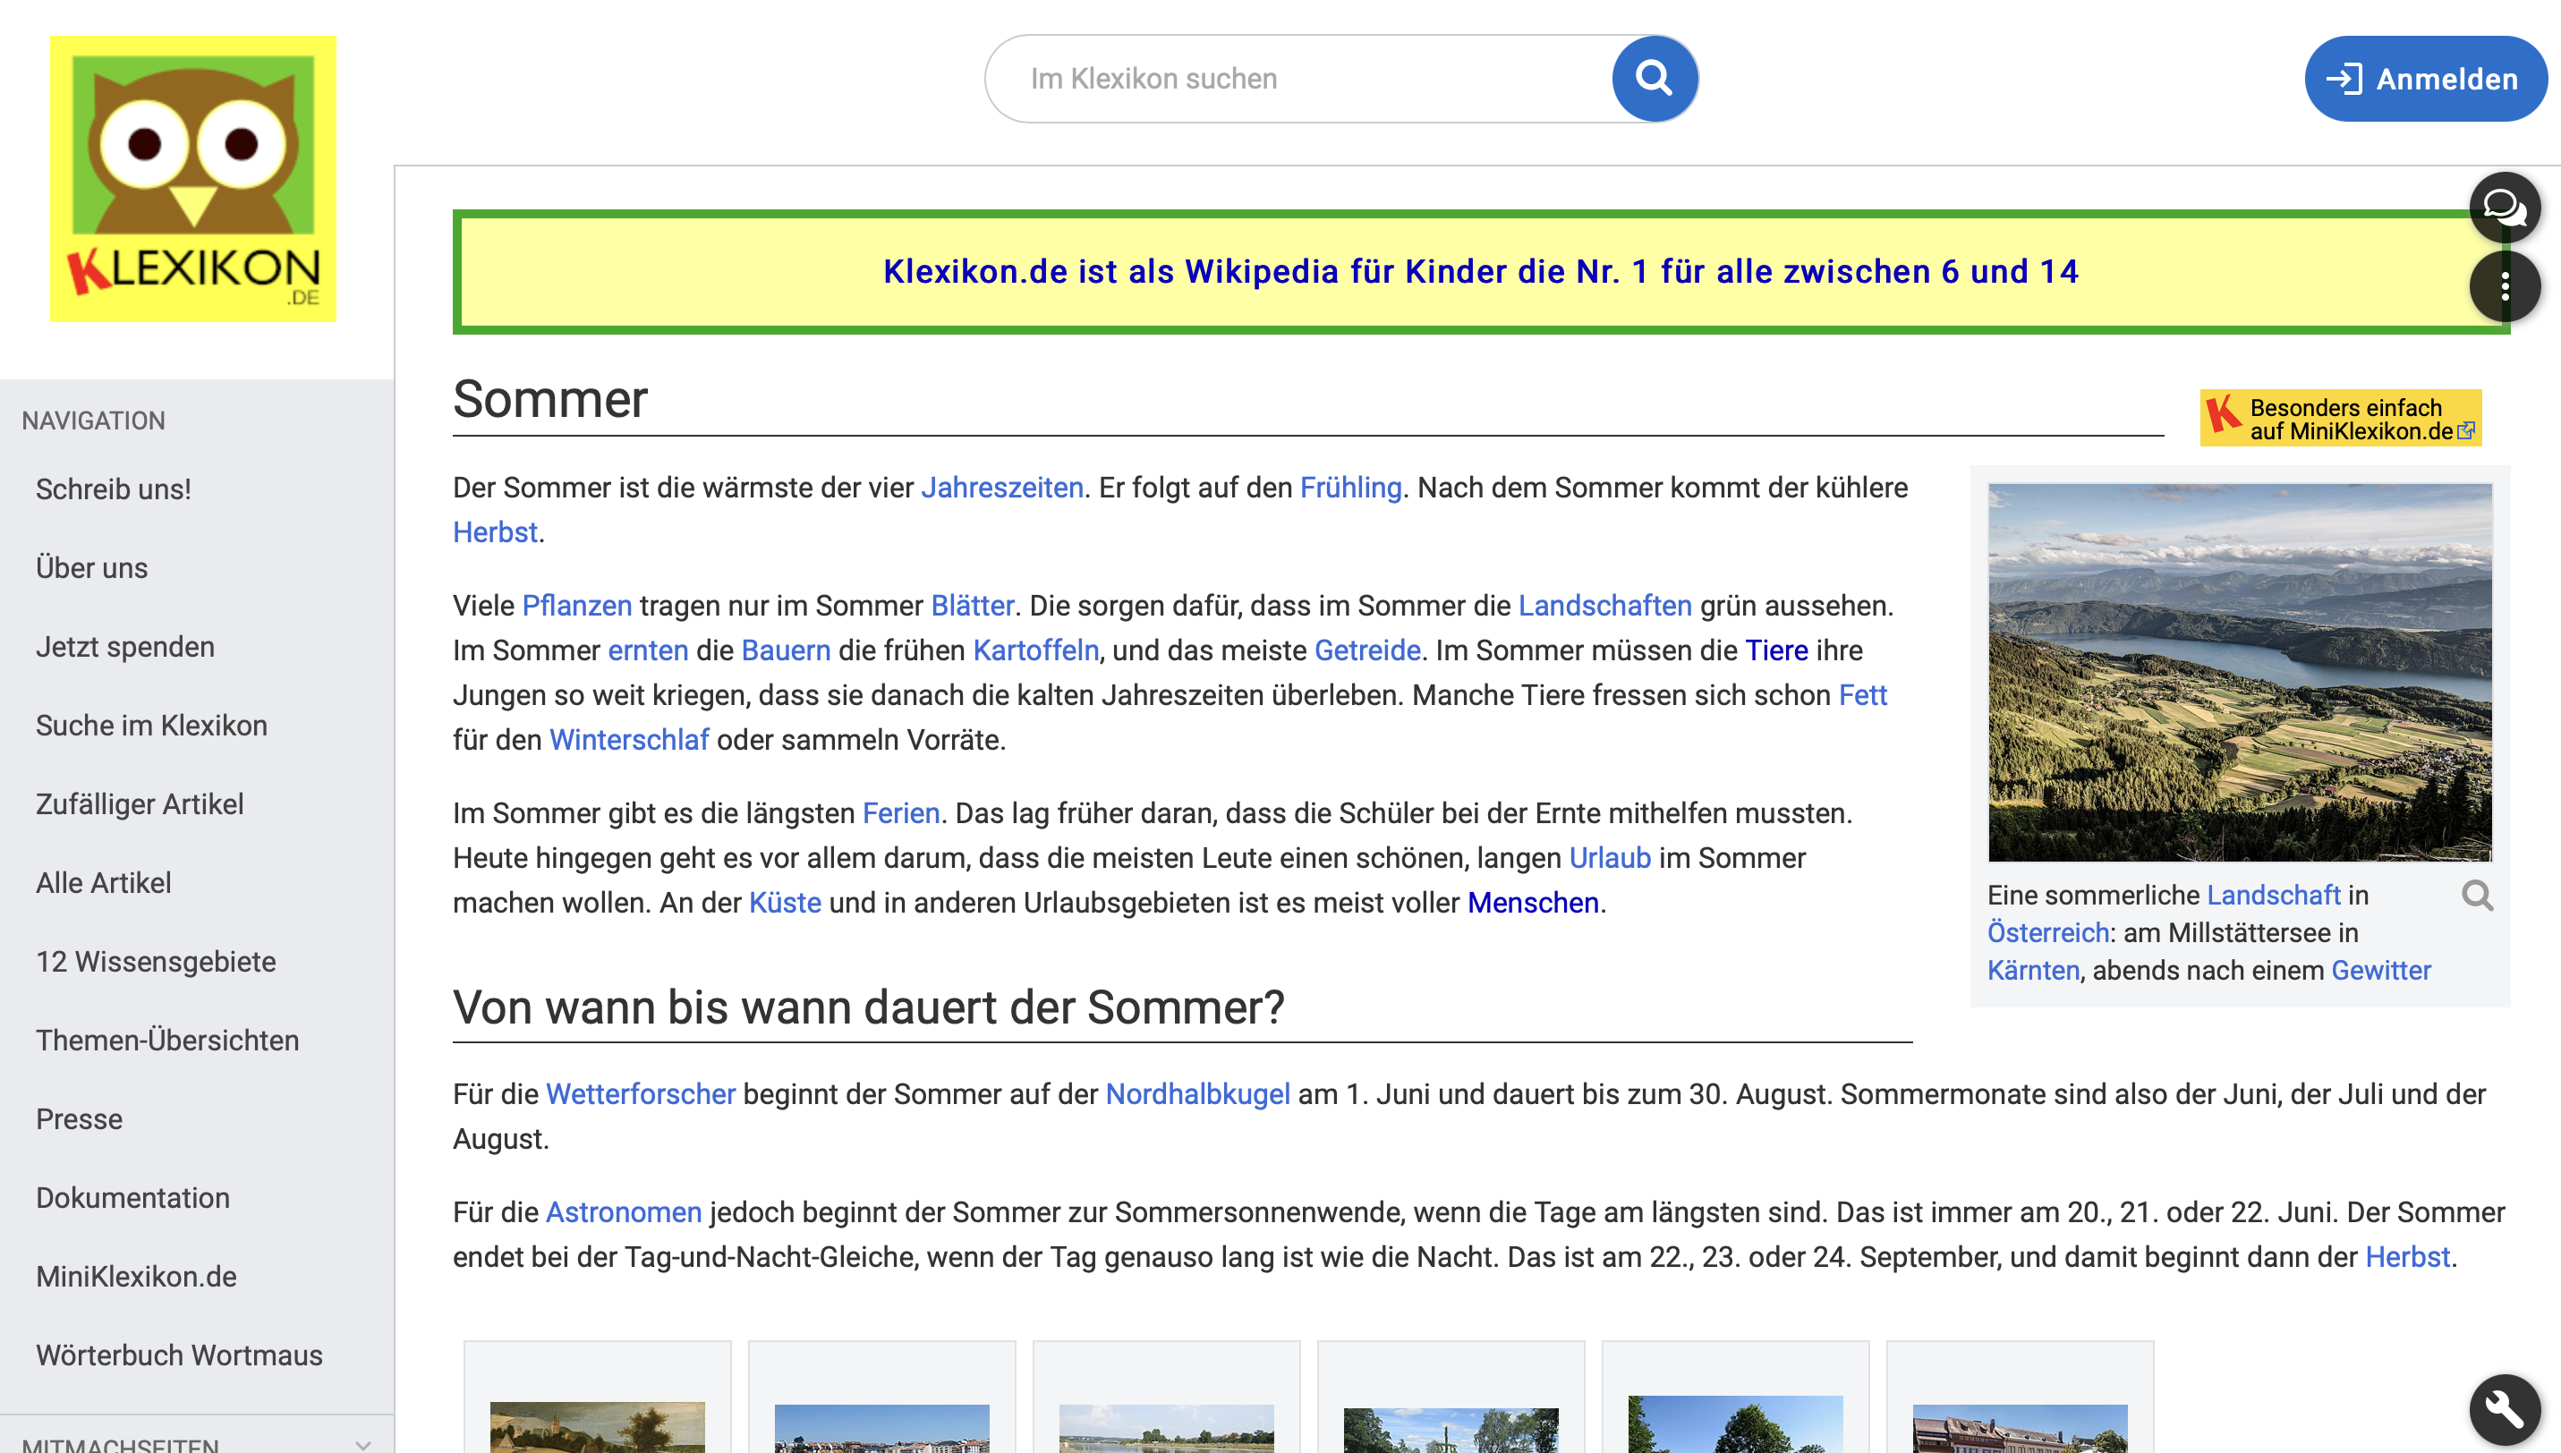This screenshot has height=1453, width=2561.
Task: Click the blue search magnifier button
Action: click(1654, 79)
